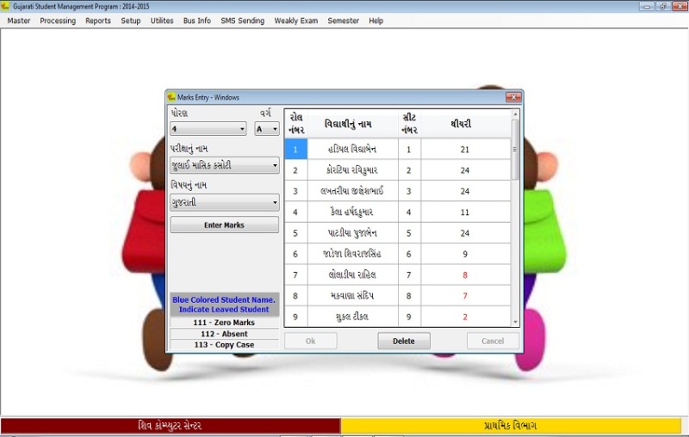Open the Weakly Exam menu
Image resolution: width=689 pixels, height=437 pixels.
point(295,21)
